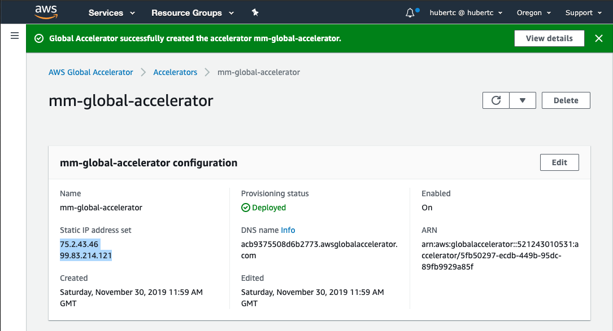Go to AWS Global Accelerator breadcrumb
The height and width of the screenshot is (331, 613).
[91, 72]
